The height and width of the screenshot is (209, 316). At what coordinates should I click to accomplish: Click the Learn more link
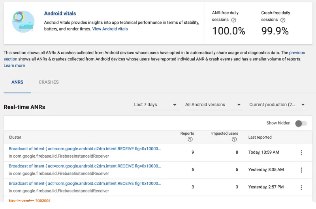coord(14,66)
